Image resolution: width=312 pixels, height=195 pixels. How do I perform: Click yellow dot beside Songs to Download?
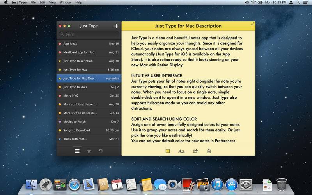60,130
